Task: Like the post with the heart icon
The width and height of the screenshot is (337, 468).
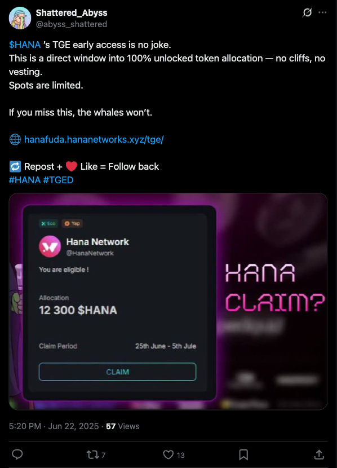Action: (x=168, y=455)
